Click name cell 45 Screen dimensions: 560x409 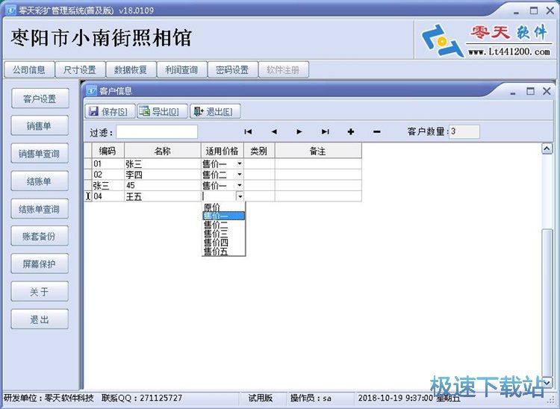point(163,185)
